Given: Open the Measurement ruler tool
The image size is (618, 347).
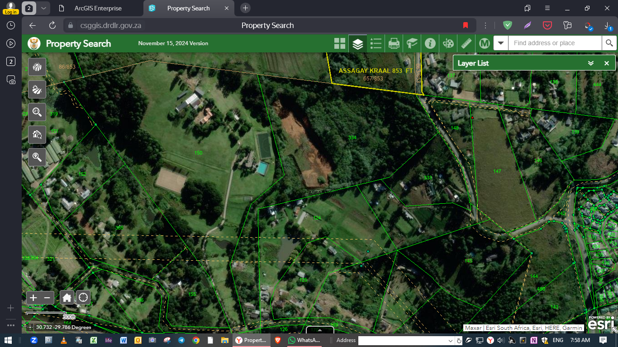Looking at the screenshot, I should point(466,43).
